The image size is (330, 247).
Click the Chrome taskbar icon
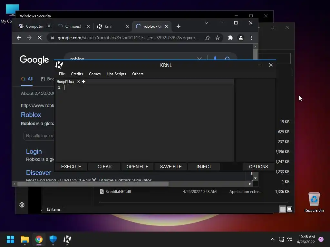tap(39, 239)
